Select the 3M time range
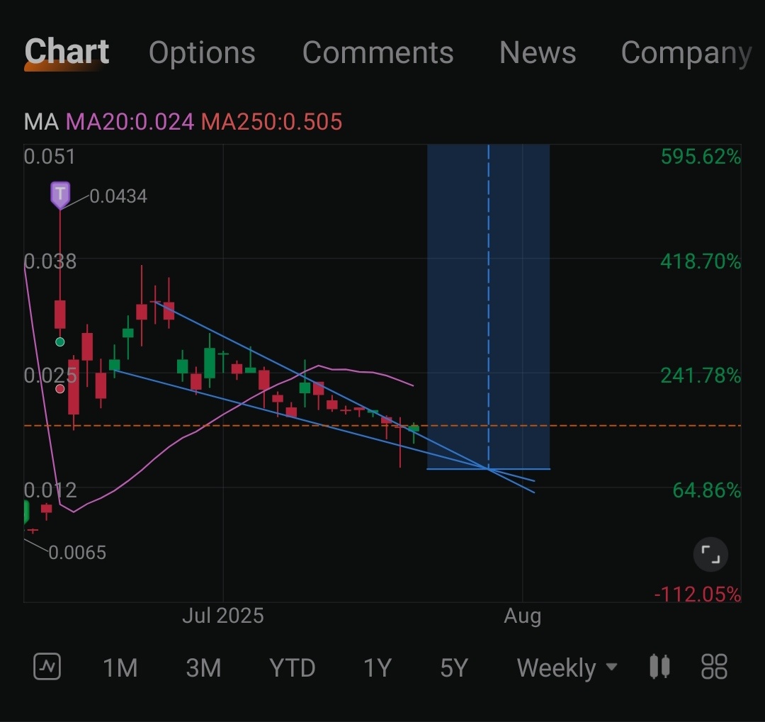The width and height of the screenshot is (765, 722). [x=203, y=668]
